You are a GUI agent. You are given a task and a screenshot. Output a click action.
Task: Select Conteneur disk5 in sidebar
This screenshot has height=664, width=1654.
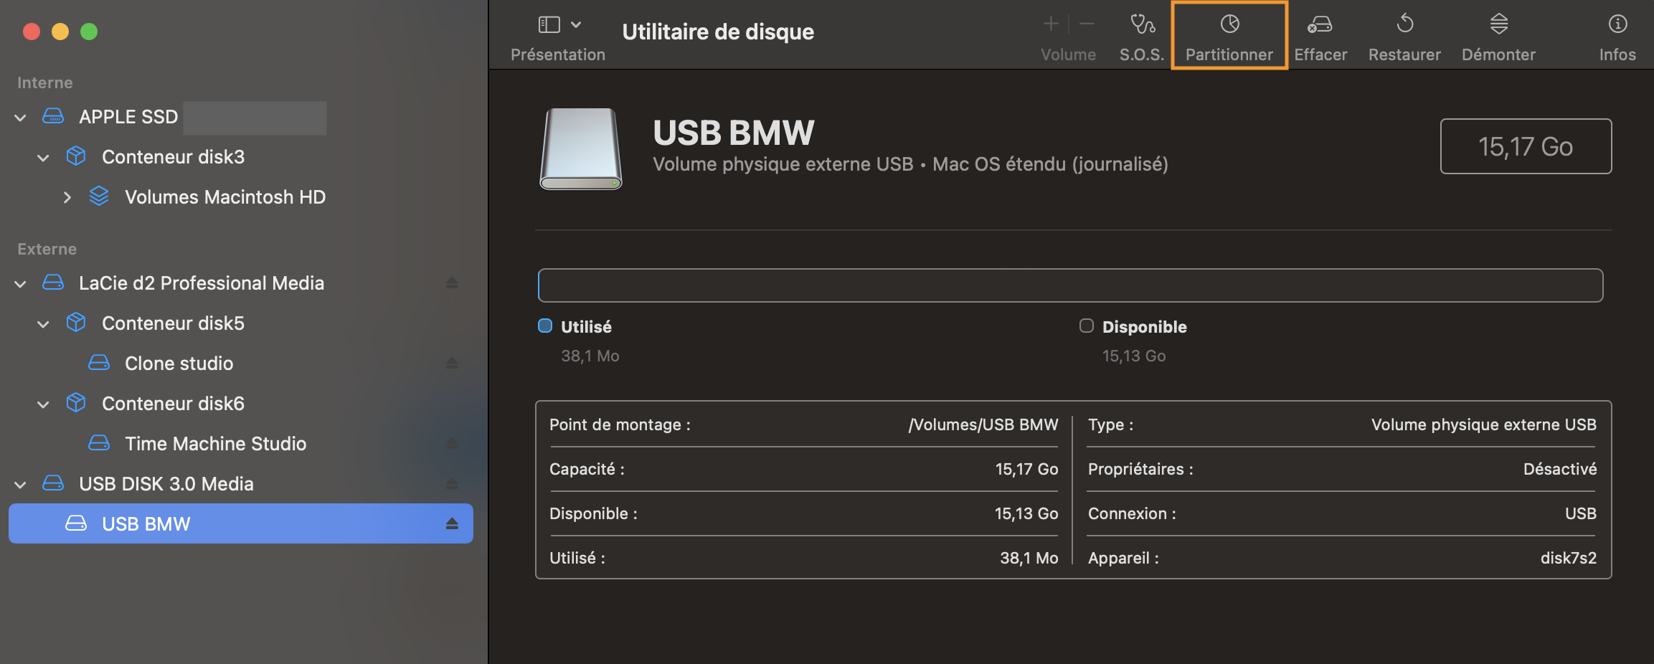tap(241, 323)
